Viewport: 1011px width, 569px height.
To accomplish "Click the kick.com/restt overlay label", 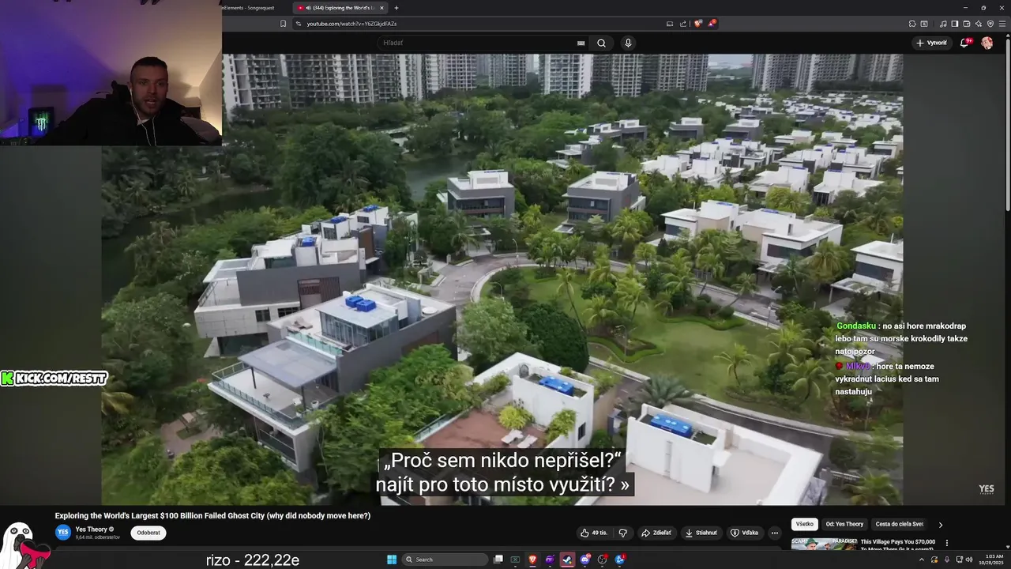I will [54, 379].
